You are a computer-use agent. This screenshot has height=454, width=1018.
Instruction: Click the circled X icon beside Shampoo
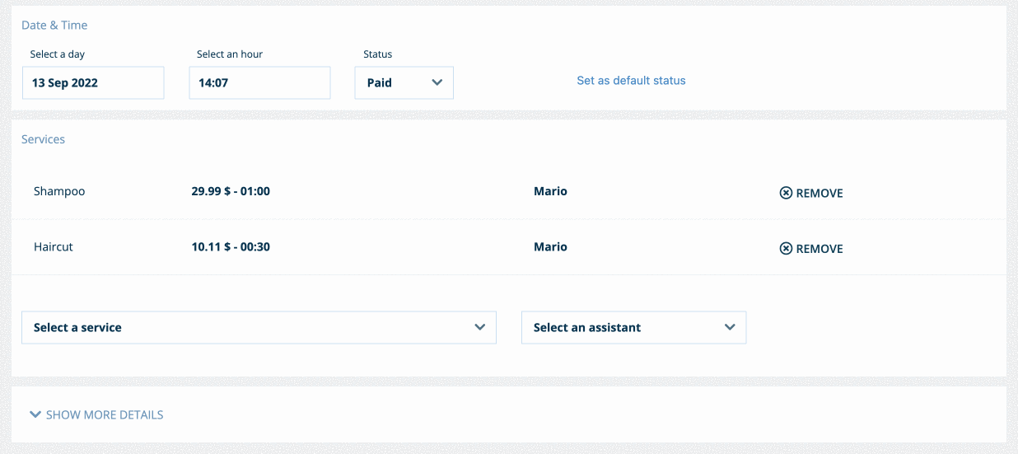pos(786,193)
